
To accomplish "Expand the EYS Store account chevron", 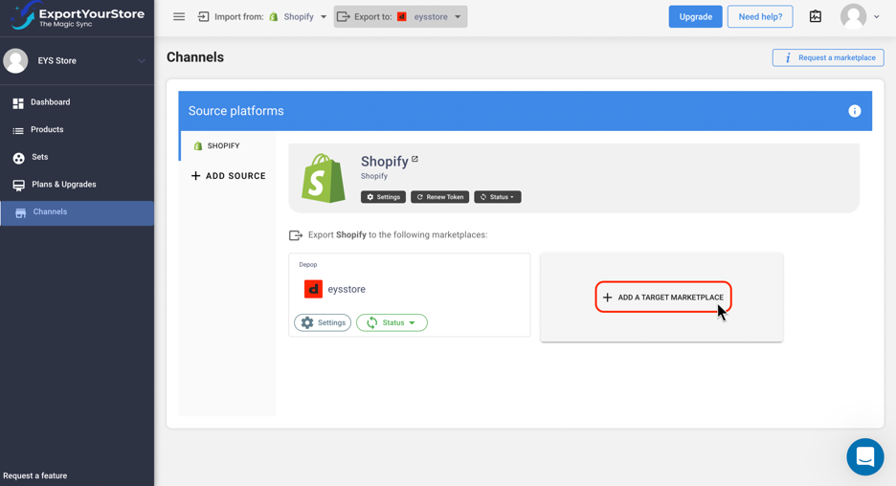I will pos(141,60).
